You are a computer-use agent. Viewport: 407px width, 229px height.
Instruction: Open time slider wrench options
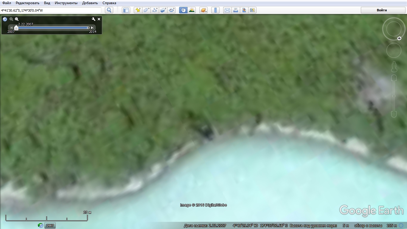tap(94, 19)
